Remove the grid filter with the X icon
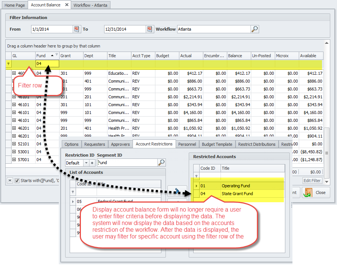Screen dimensions: 337x268 coord(10,181)
